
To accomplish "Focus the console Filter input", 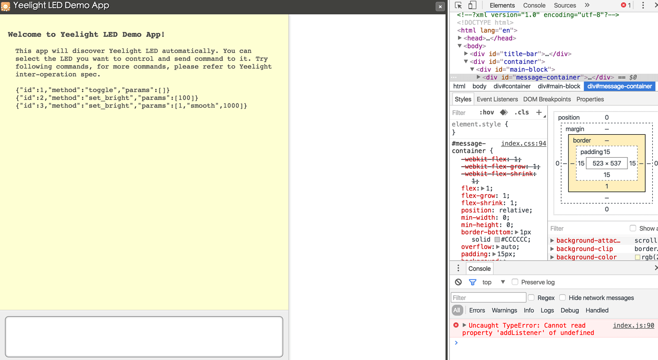I will (x=488, y=298).
